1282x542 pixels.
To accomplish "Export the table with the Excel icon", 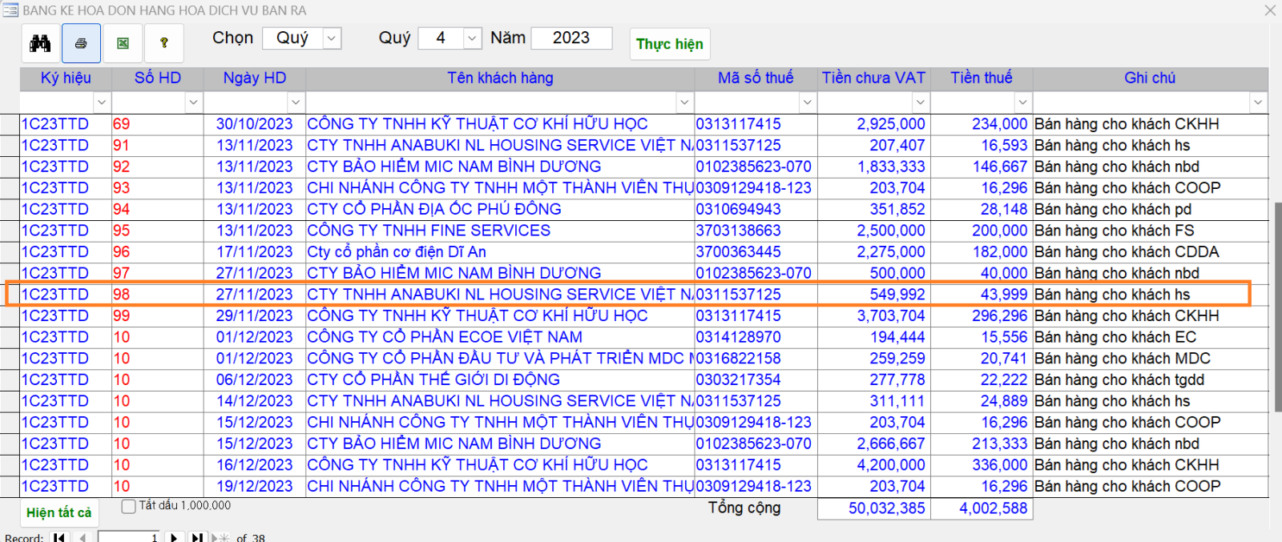I will pos(123,43).
